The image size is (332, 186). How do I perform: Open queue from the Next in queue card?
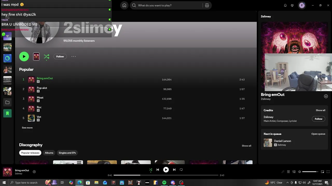318,134
